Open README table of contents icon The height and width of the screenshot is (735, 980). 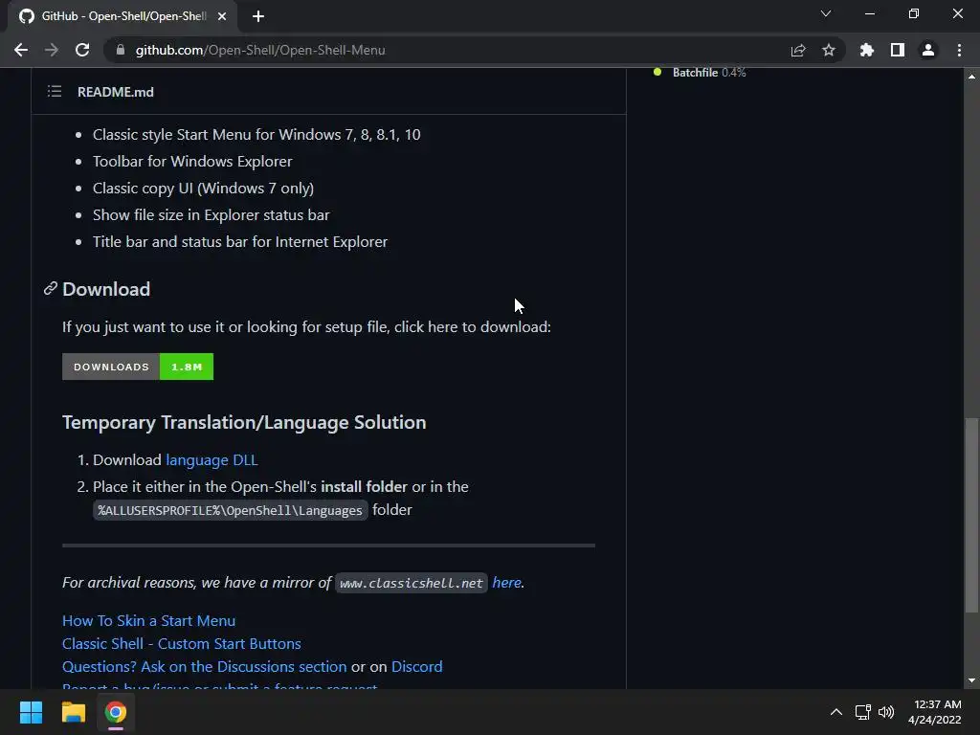tap(55, 92)
